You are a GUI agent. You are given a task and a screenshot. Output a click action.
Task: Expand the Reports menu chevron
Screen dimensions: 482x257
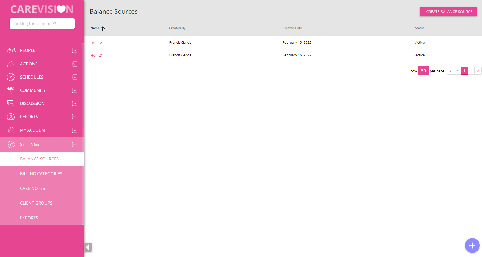[75, 117]
